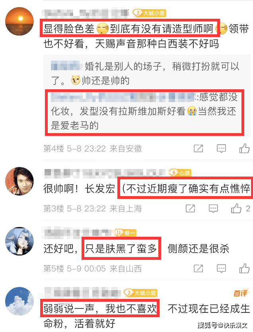Share the 3rd floor comment from 上海
253x332 pixels.
[190, 208]
